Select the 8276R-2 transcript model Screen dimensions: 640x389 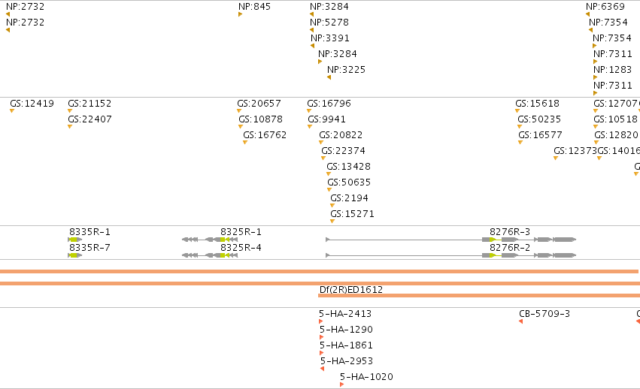[x=451, y=255]
